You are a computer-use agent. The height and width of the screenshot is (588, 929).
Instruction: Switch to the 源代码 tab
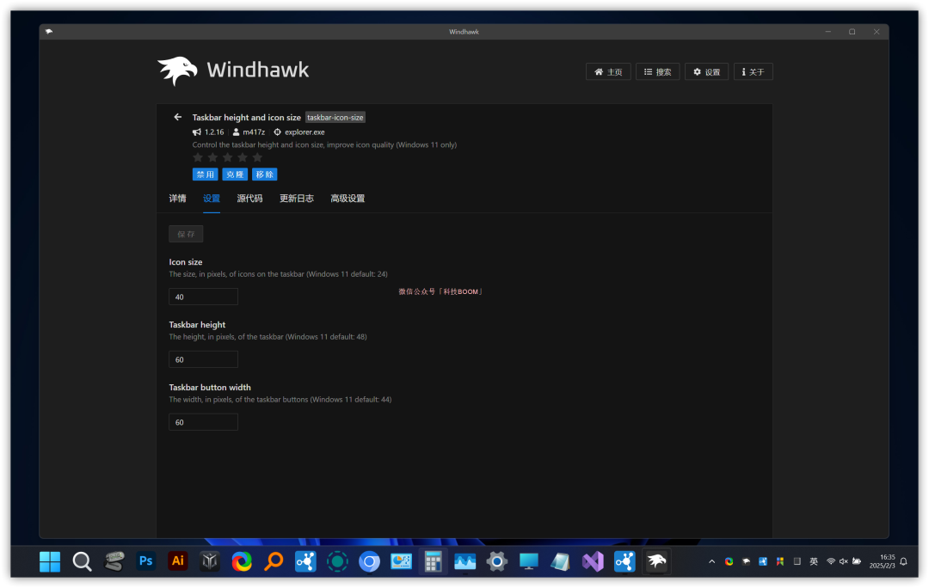coord(249,199)
